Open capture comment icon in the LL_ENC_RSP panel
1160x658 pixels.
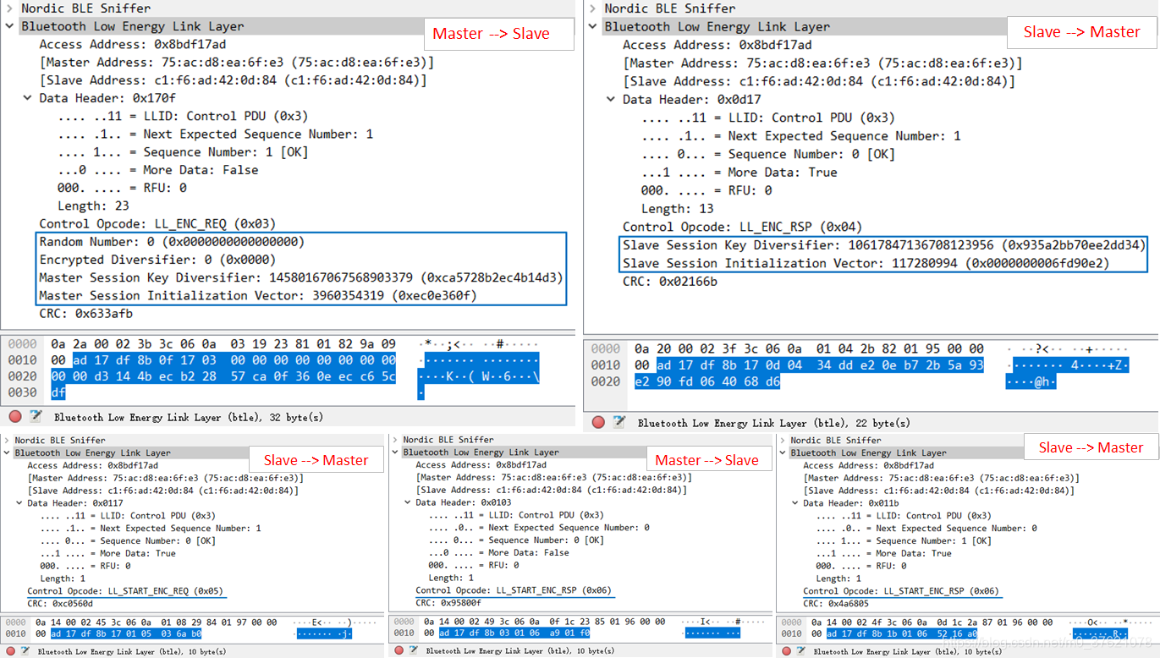pyautogui.click(x=619, y=422)
